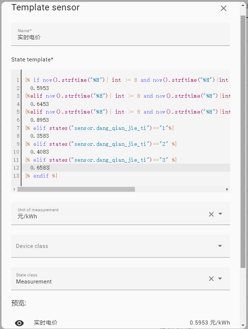Place cursor after 0.6583 on line 12
Screen dimensions: 248x329
(x=49, y=168)
